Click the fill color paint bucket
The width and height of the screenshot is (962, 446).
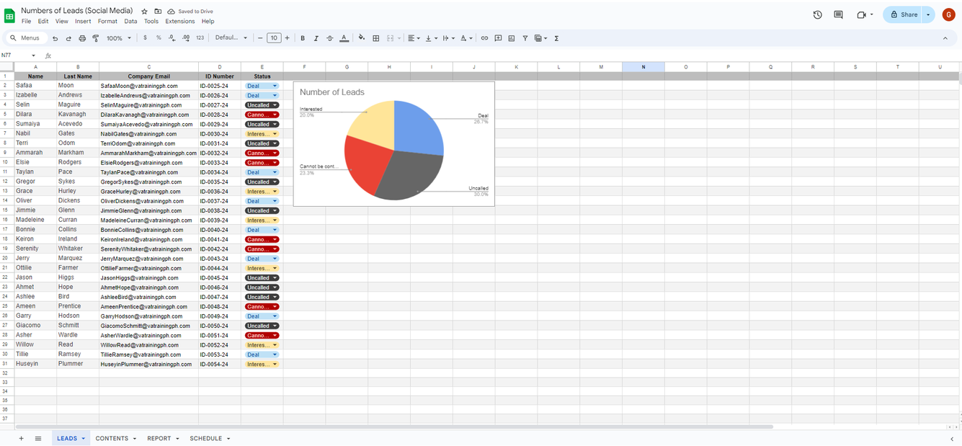coord(362,38)
